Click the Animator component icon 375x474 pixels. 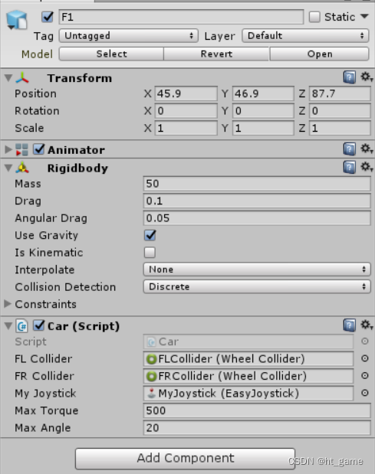coord(21,149)
